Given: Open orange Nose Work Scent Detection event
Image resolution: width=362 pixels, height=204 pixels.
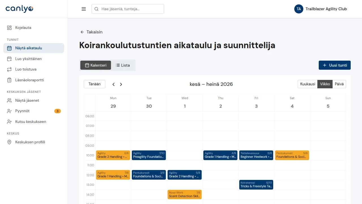Looking at the screenshot, I should coord(184,194).
